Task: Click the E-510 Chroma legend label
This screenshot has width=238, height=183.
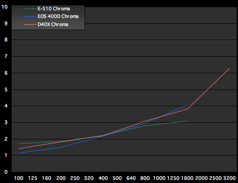Action: (54, 9)
